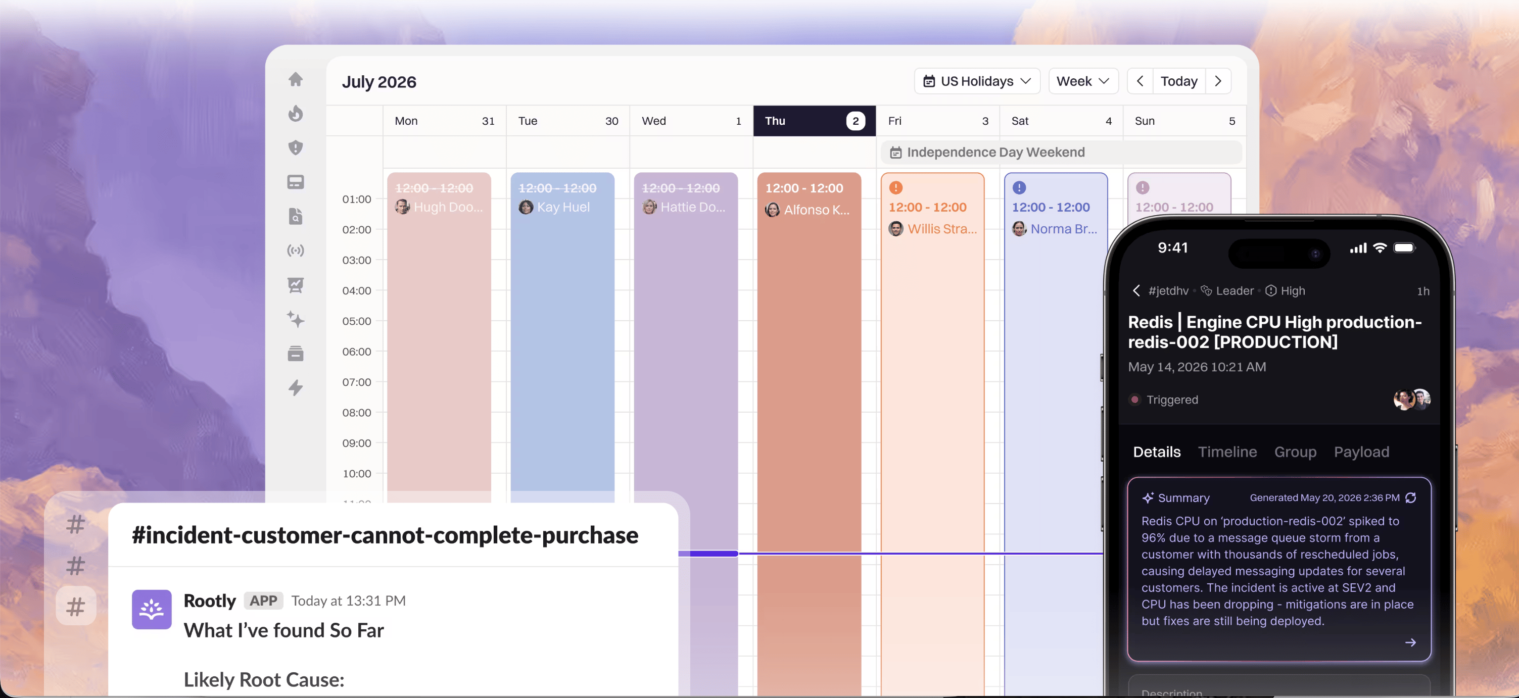This screenshot has width=1519, height=698.
Task: Expand the US Holidays dropdown
Action: point(977,81)
